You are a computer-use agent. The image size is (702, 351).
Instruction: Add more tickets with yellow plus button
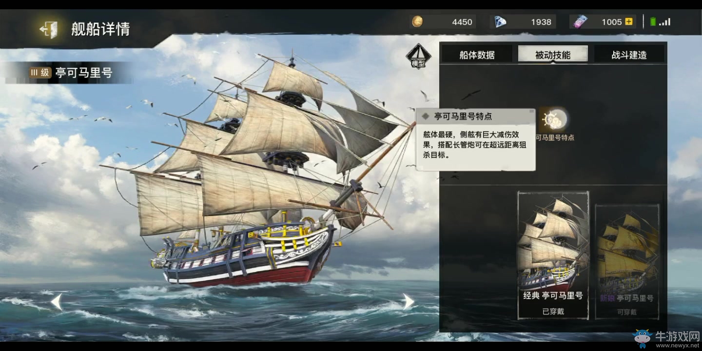coord(629,21)
